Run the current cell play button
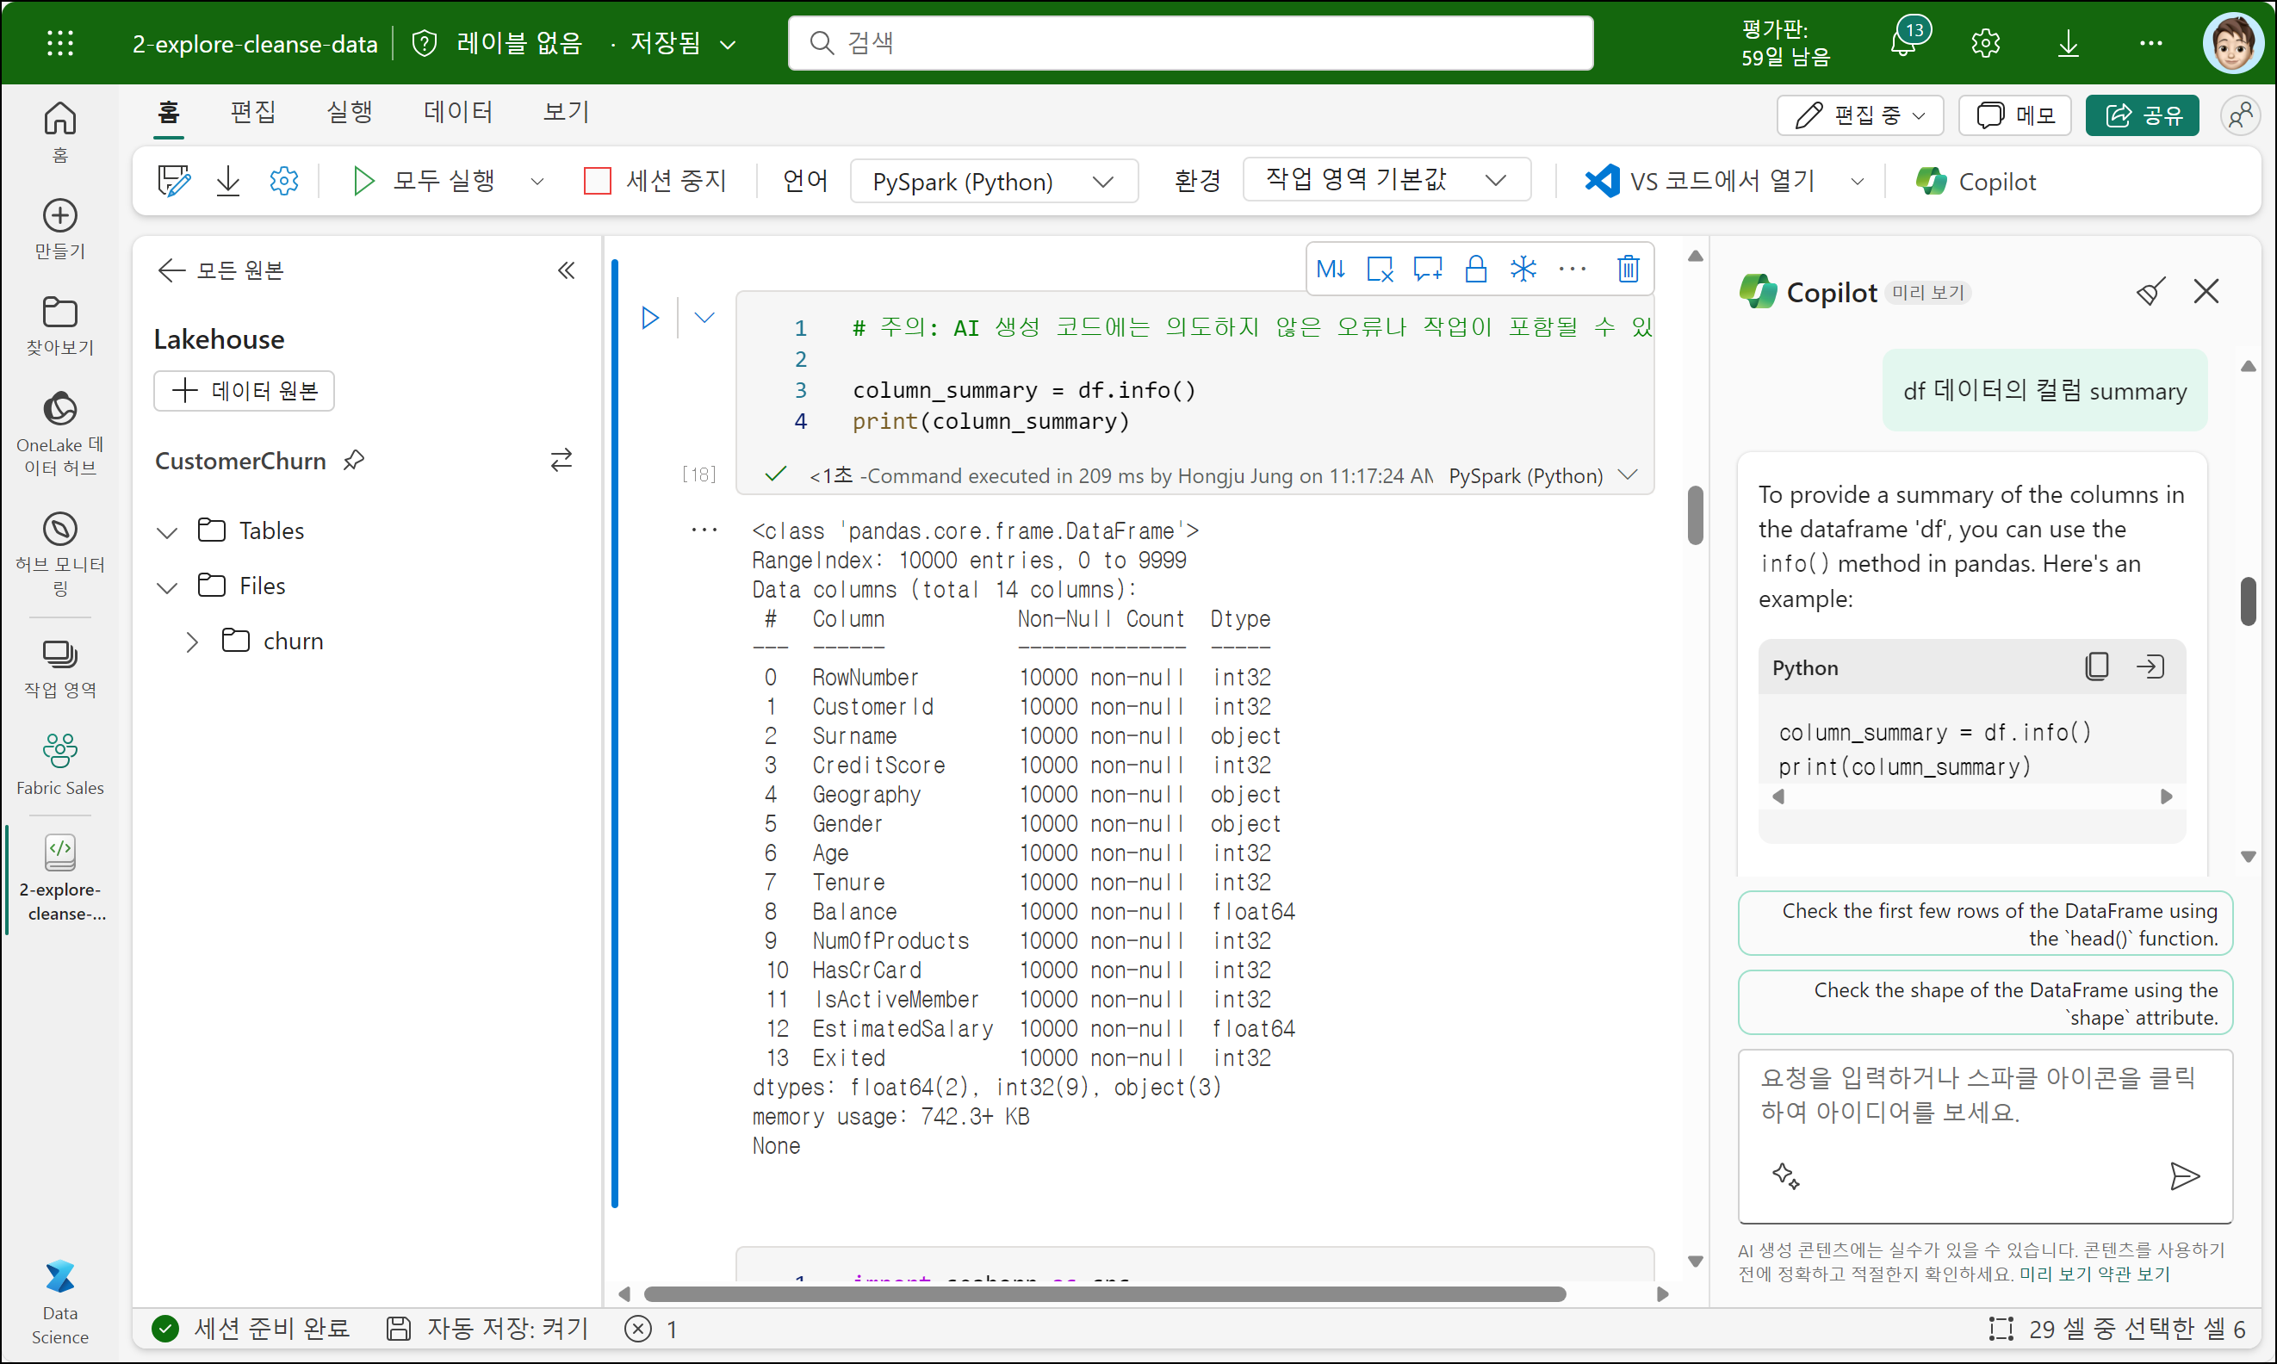The height and width of the screenshot is (1364, 2277). (x=650, y=318)
